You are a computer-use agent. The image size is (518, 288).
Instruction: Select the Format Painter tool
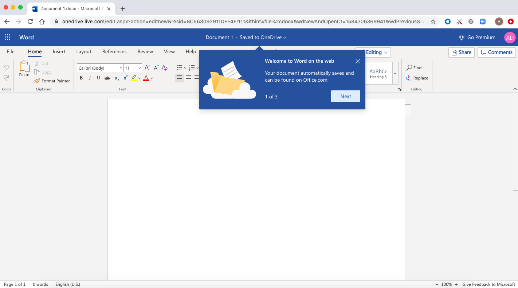(52, 81)
